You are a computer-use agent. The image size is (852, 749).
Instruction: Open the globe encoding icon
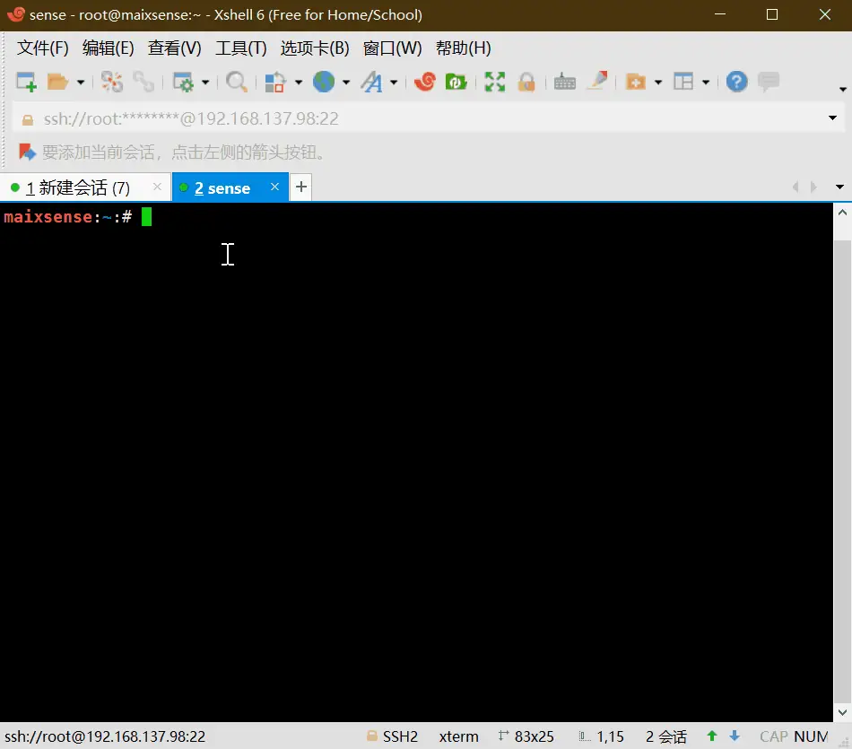pyautogui.click(x=324, y=82)
